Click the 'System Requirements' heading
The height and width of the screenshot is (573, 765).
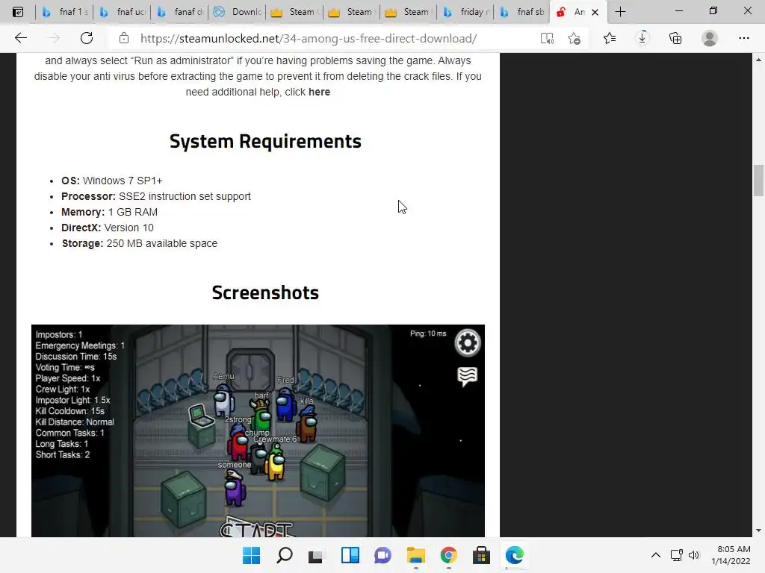pyautogui.click(x=265, y=141)
